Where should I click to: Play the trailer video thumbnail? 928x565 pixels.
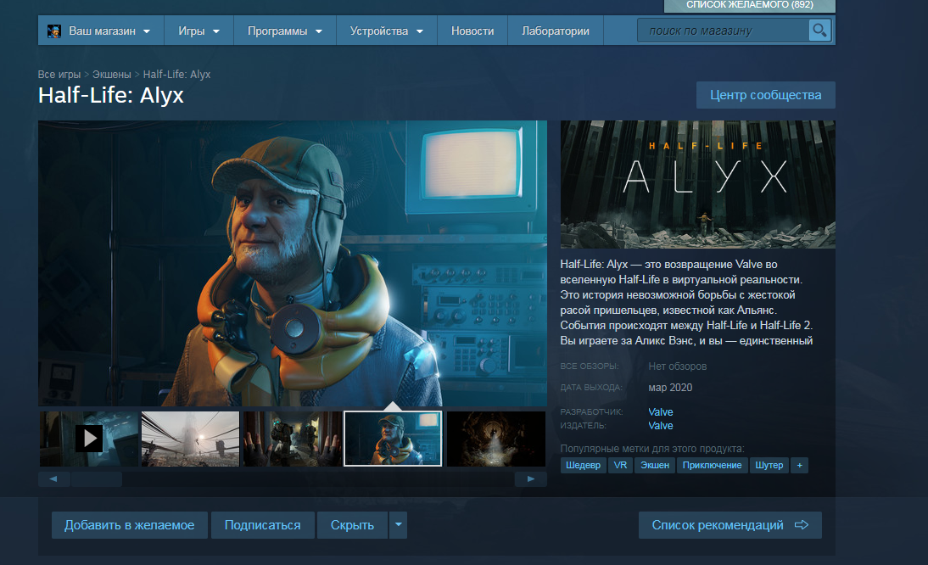[x=89, y=439]
